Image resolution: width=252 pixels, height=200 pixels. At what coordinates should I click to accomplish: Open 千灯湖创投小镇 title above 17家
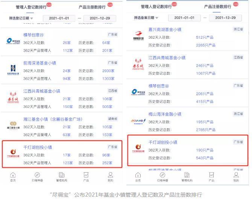point(38,147)
